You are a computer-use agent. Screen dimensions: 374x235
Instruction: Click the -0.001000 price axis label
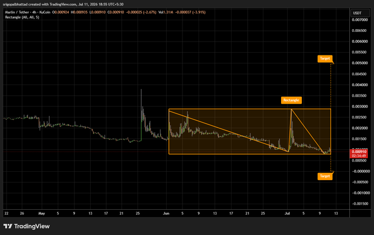pos(360,193)
